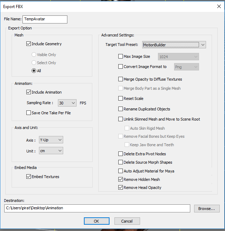Enable Merge Opacity to Diffuse Textures
This screenshot has height=231, width=225.
(x=120, y=79)
